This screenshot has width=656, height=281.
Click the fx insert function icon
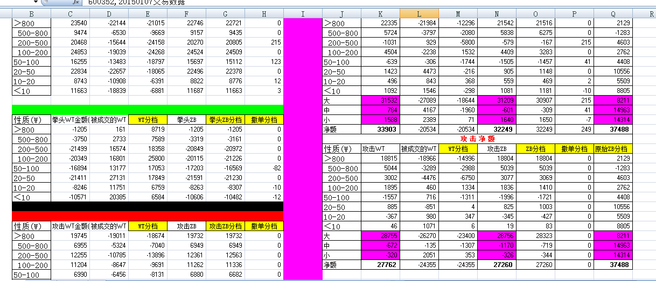pyautogui.click(x=75, y=2)
